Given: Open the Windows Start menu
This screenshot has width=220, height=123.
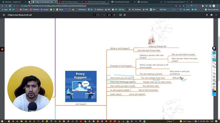Looking at the screenshot, I should 2,121.
